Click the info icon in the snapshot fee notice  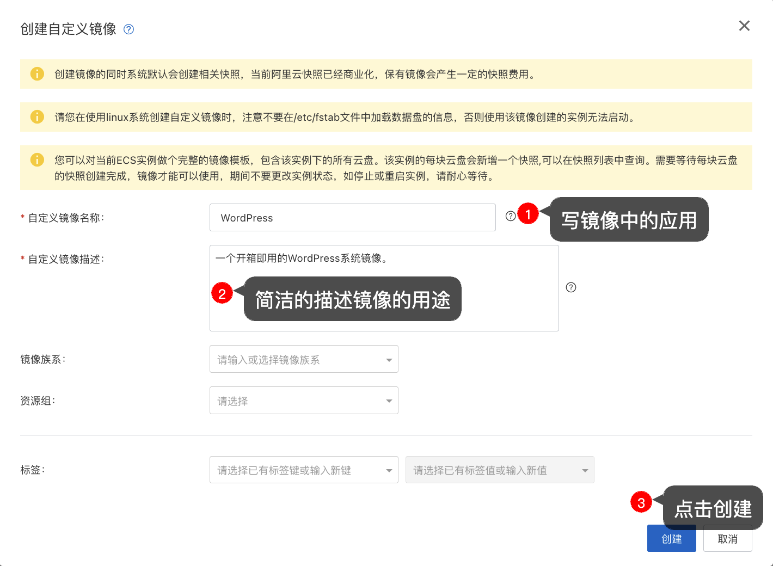(37, 74)
